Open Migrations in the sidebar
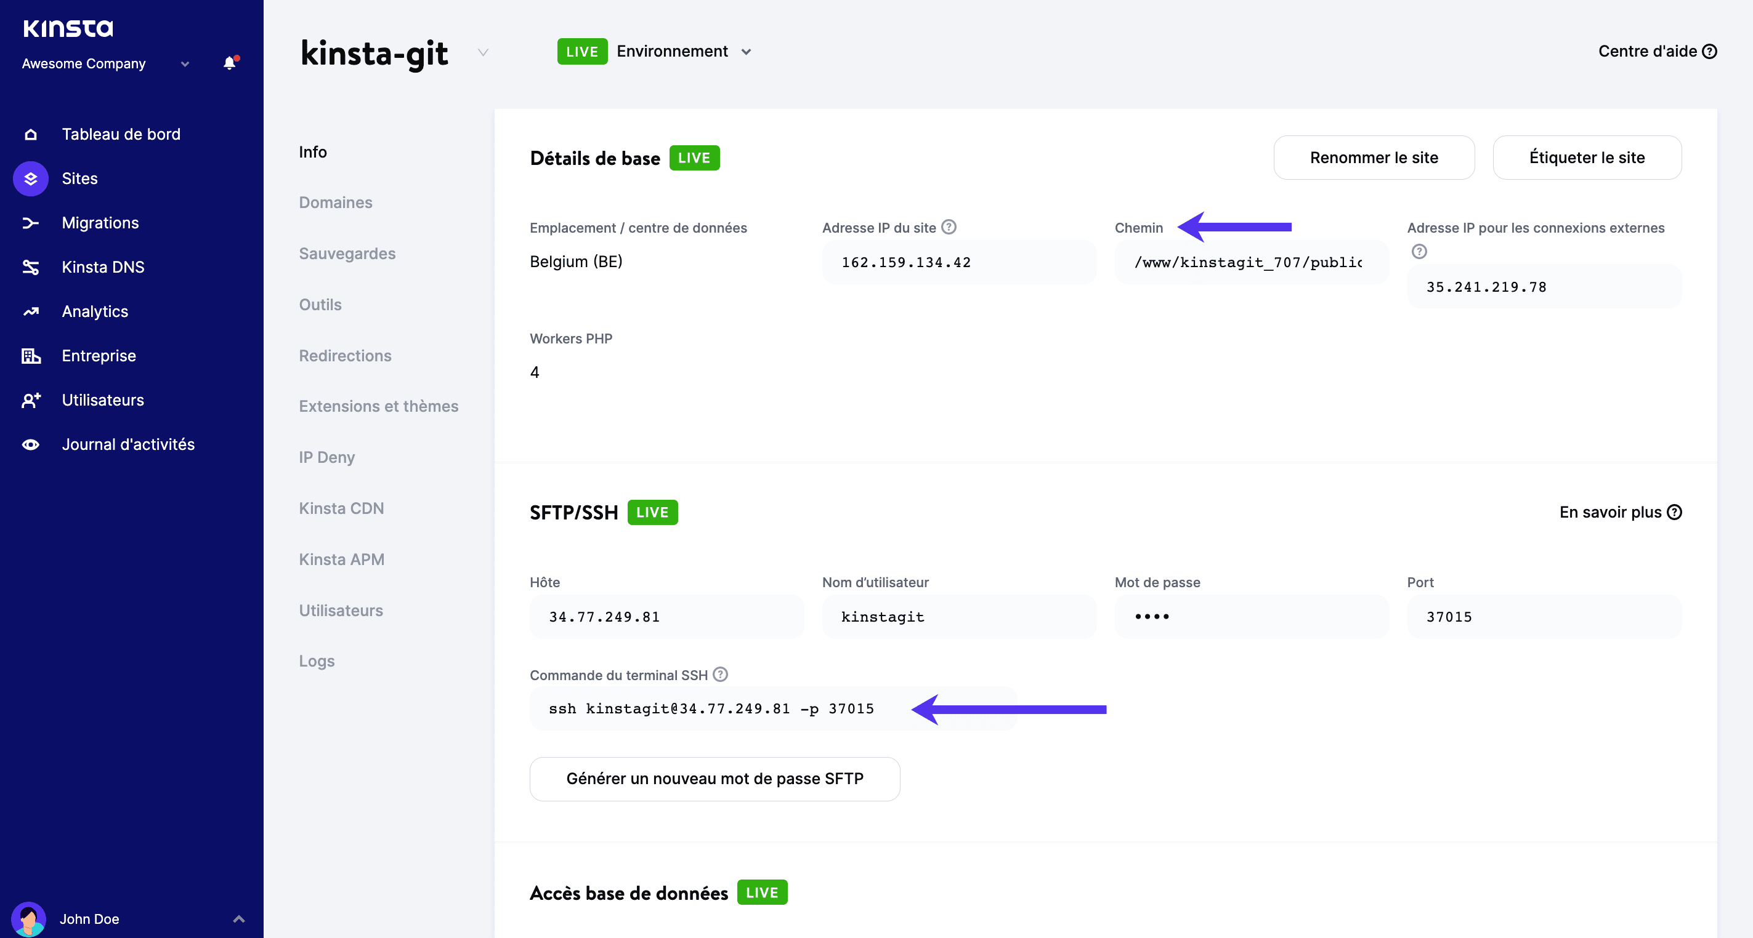Image resolution: width=1753 pixels, height=938 pixels. pos(100,222)
